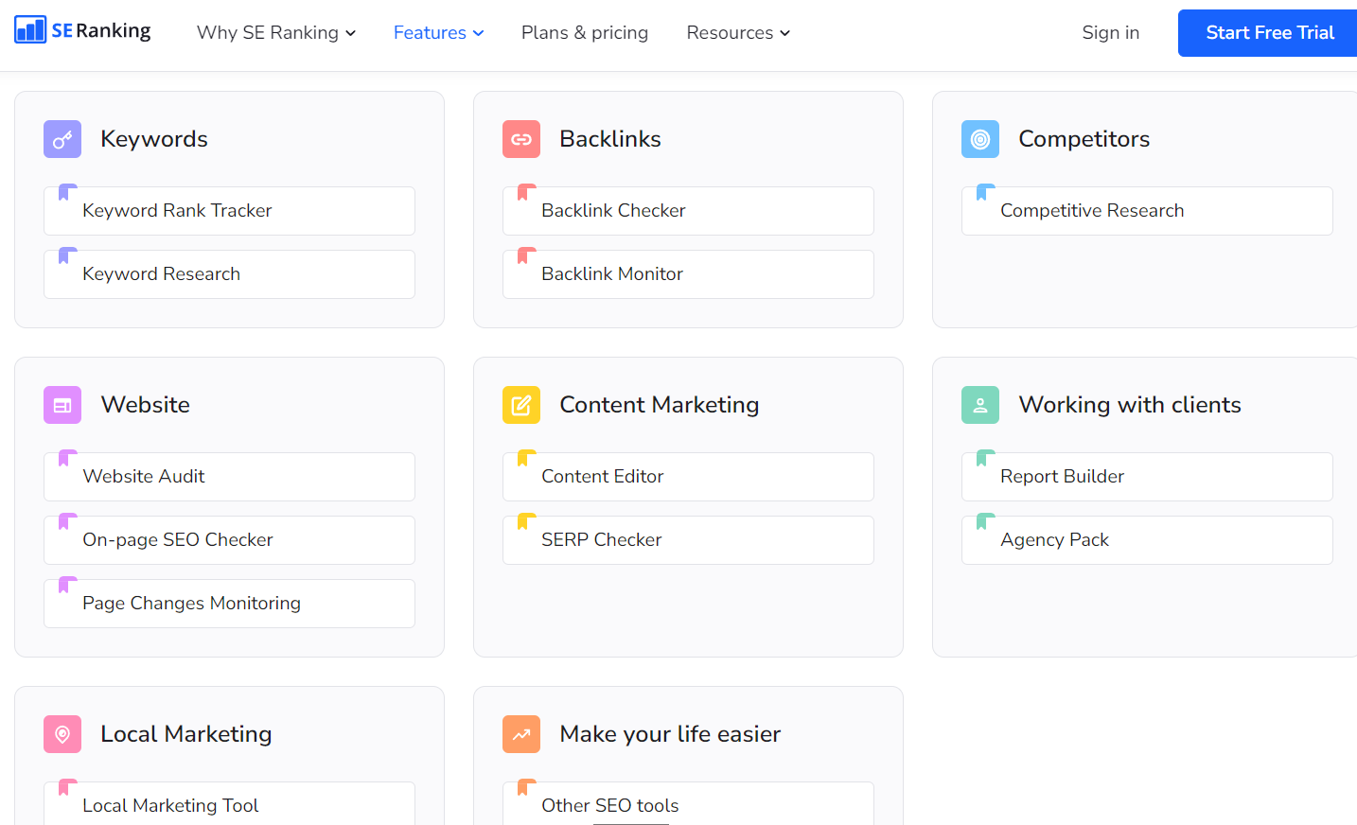The image size is (1357, 825).
Task: Click the Local Marketing location pin icon
Action: point(62,733)
